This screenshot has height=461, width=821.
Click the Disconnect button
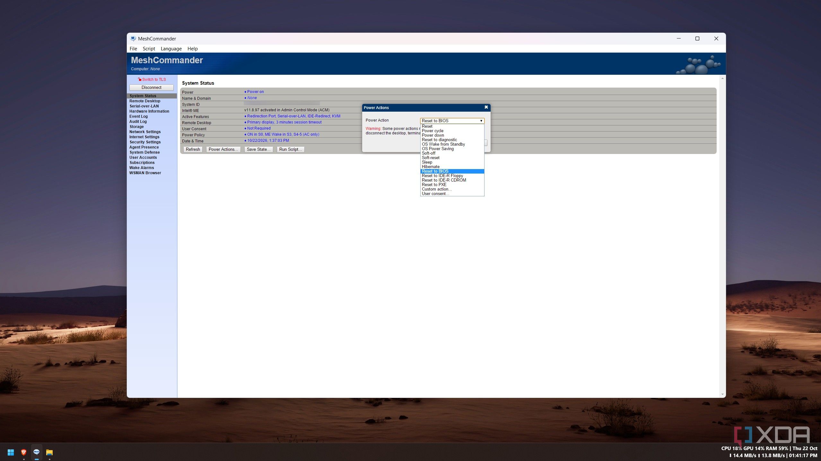click(x=151, y=87)
